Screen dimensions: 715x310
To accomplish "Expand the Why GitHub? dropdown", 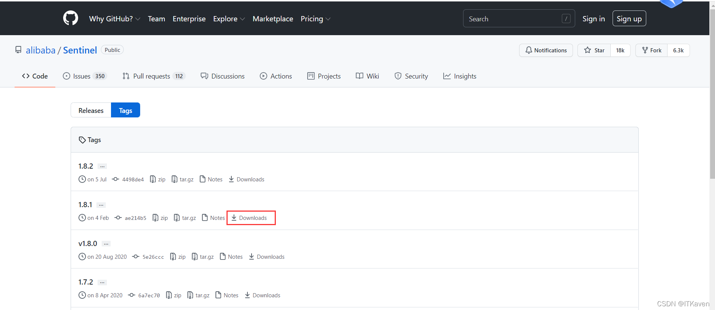I will (x=114, y=19).
